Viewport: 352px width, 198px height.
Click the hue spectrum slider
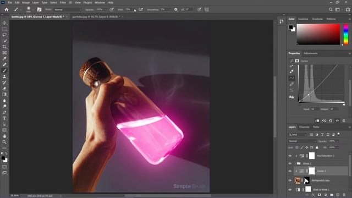coord(346,34)
